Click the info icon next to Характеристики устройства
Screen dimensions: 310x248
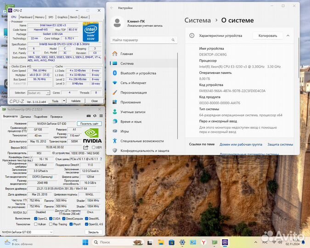[x=192, y=36]
